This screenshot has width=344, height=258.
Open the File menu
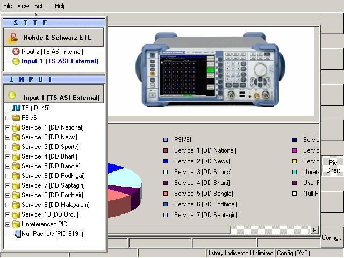click(x=8, y=6)
